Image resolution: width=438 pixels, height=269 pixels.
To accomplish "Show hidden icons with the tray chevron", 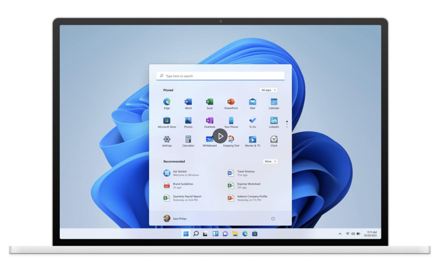I will click(x=340, y=234).
